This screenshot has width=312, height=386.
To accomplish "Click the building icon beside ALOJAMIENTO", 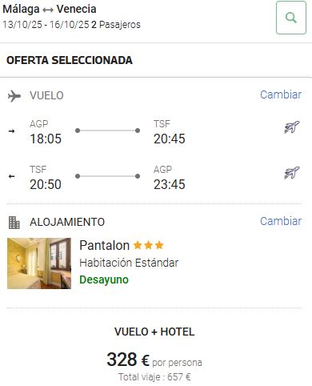I will 14,223.
